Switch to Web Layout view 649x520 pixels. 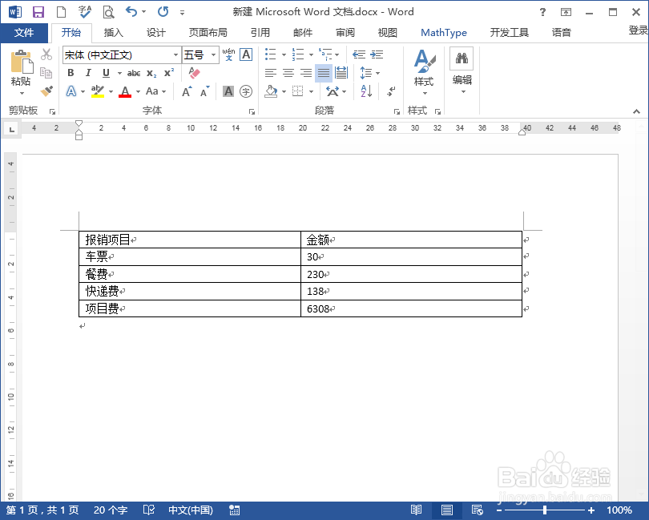click(x=478, y=510)
